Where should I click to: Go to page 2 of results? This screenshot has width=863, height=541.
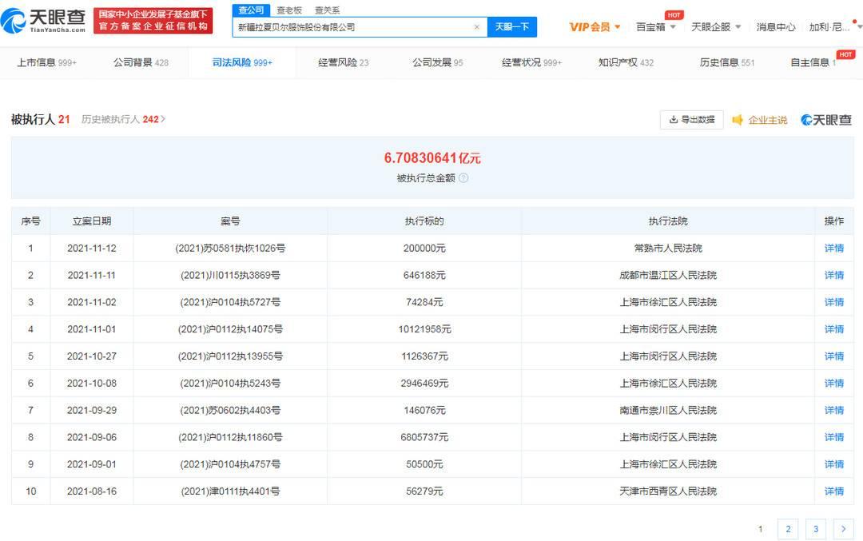tap(788, 529)
